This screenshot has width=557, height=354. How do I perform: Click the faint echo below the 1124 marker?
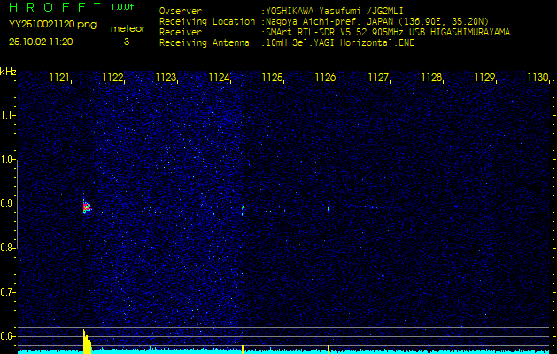[242, 210]
